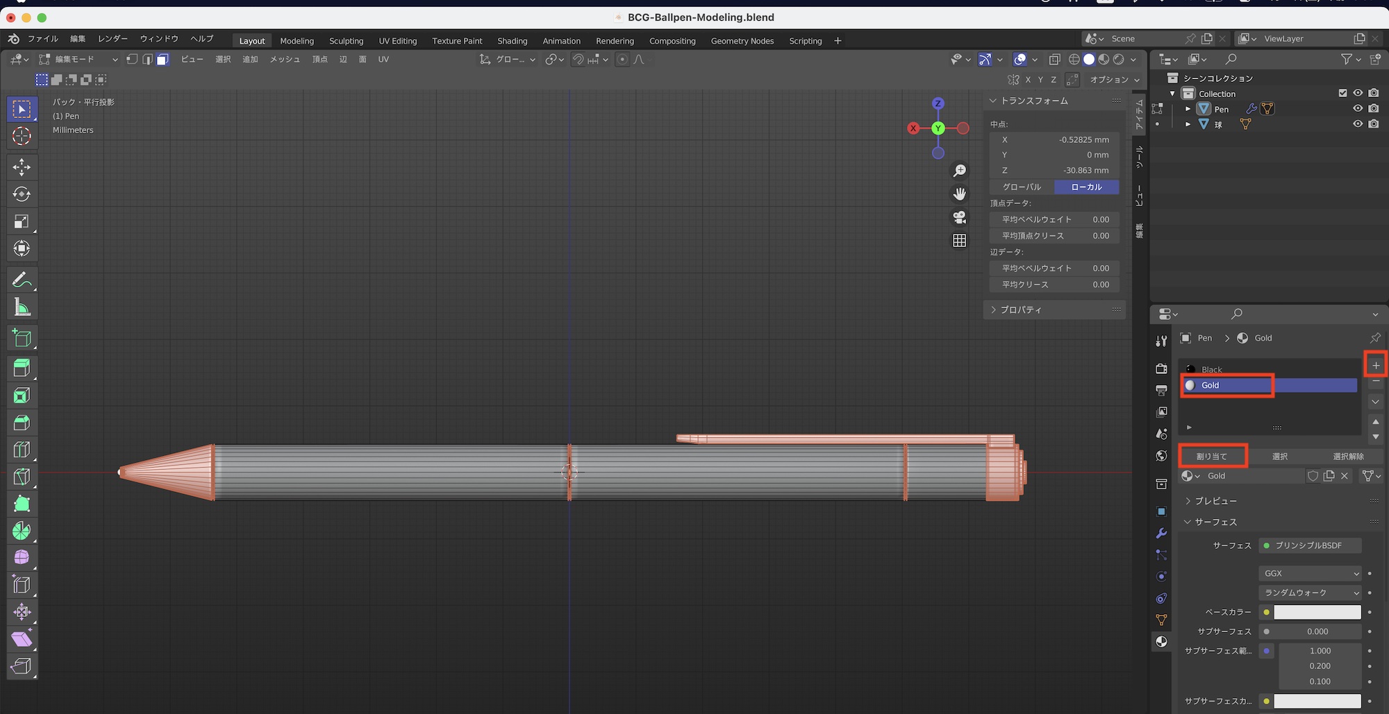Add a new material slot with plus
Screen dimensions: 1389x714
coord(1375,365)
